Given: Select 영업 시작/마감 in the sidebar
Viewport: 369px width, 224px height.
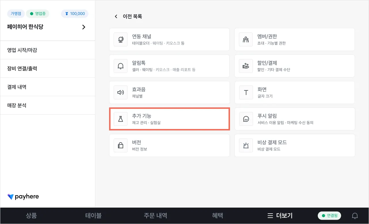Looking at the screenshot, I should pyautogui.click(x=22, y=50).
